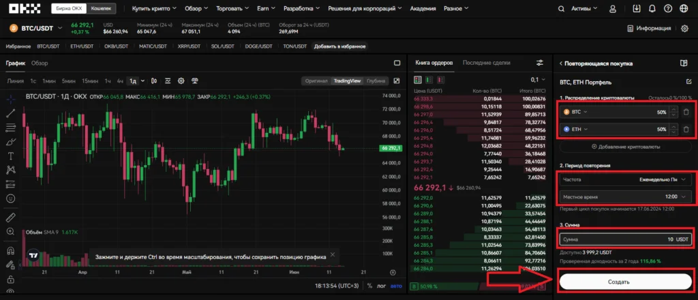Open Частота frequency dropdown
698x300 pixels.
click(626, 179)
